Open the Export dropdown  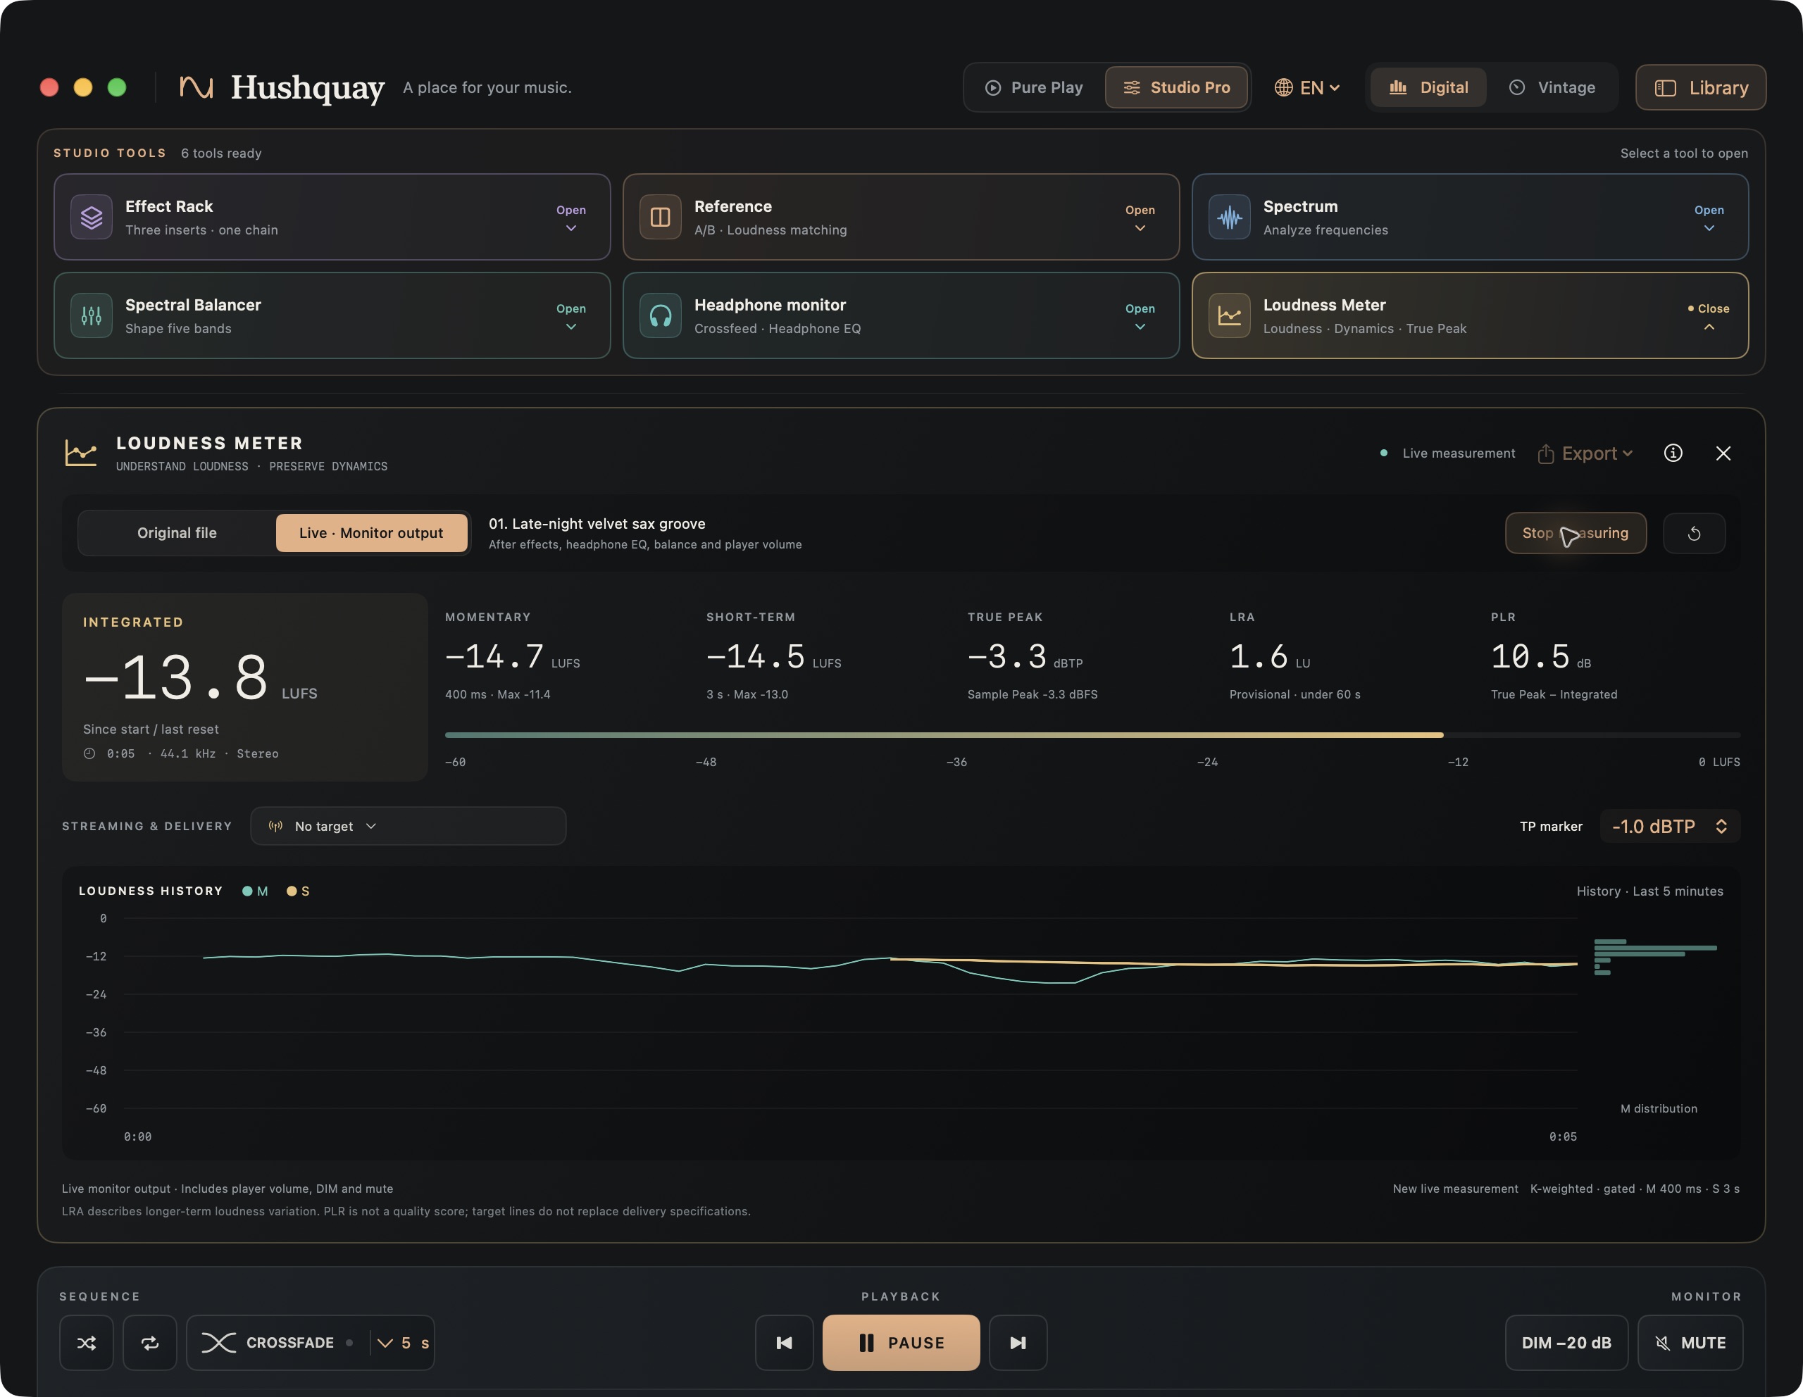coord(1585,453)
